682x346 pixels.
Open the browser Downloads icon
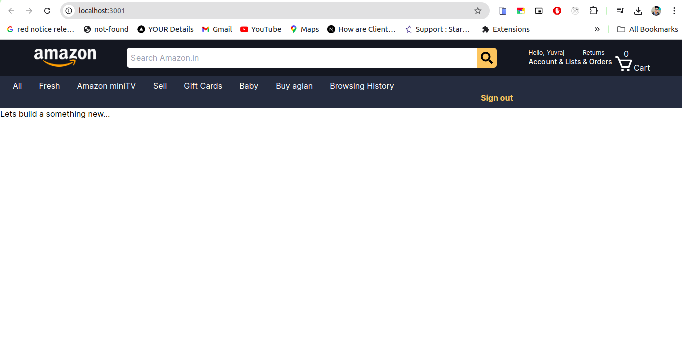[638, 10]
